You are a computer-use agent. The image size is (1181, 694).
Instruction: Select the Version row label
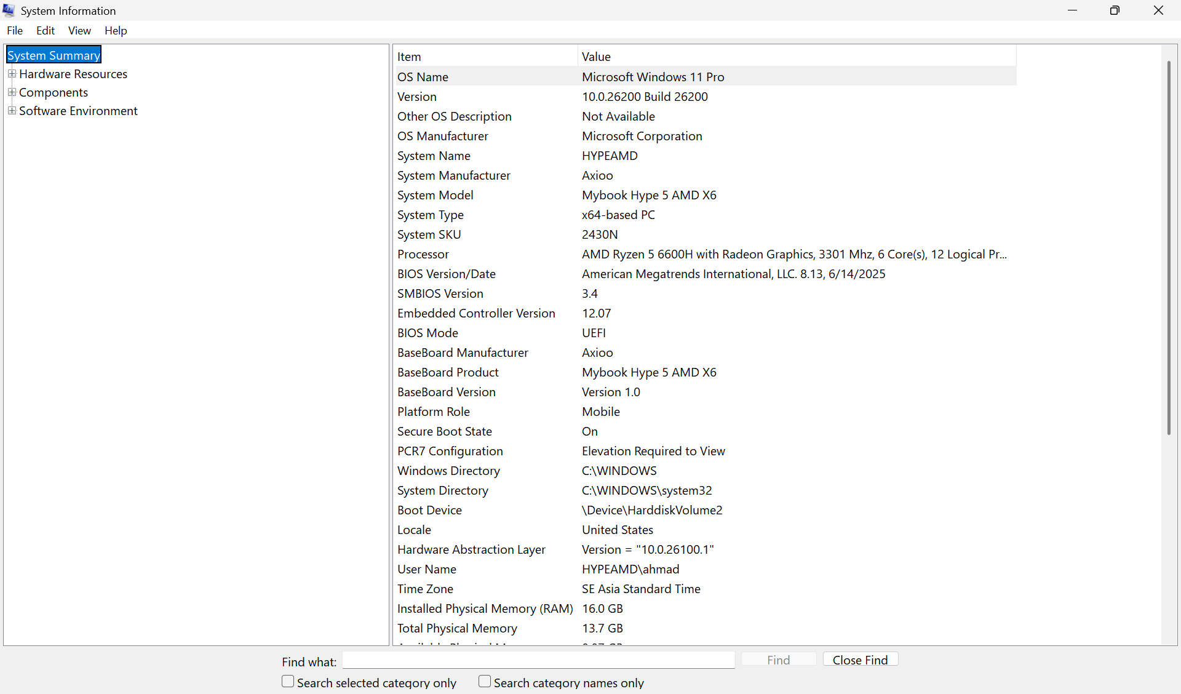(417, 97)
